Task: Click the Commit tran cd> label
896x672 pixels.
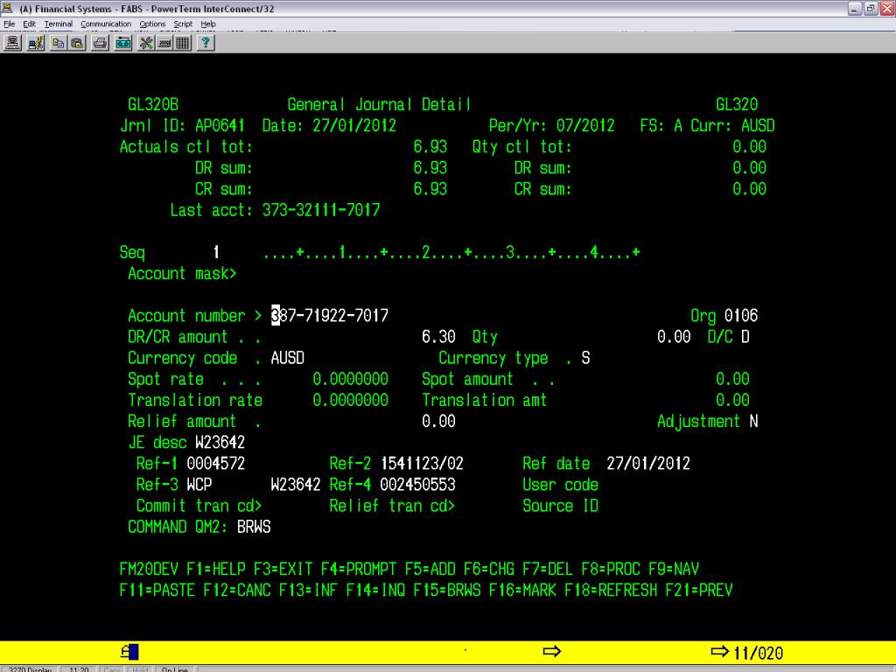Action: [x=199, y=506]
